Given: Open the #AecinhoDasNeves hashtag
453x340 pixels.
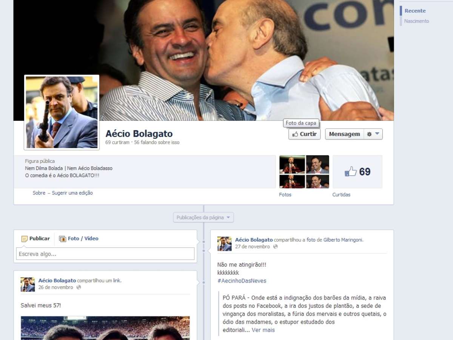Looking at the screenshot, I should coord(242,281).
